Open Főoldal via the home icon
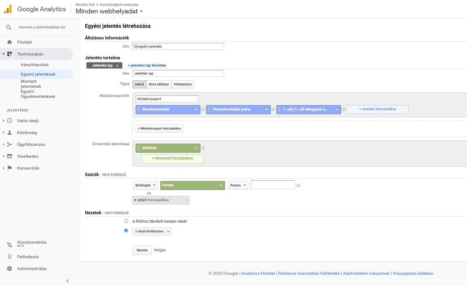 click(9, 42)
